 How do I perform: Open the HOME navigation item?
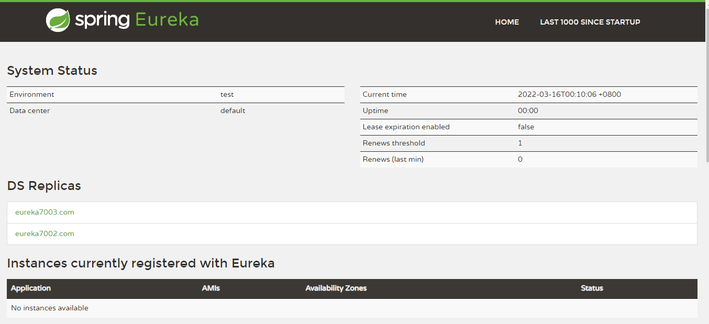point(507,22)
